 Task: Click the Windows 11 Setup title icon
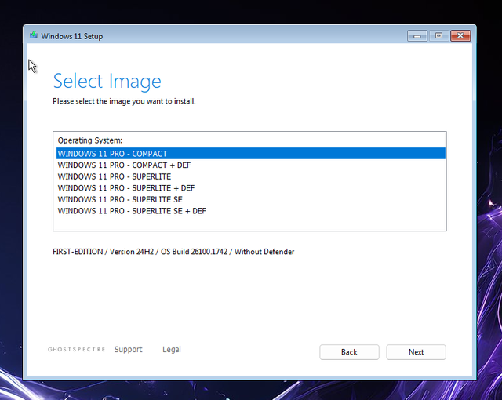[x=34, y=35]
